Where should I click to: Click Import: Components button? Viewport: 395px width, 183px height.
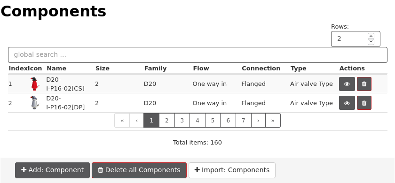pyautogui.click(x=232, y=170)
